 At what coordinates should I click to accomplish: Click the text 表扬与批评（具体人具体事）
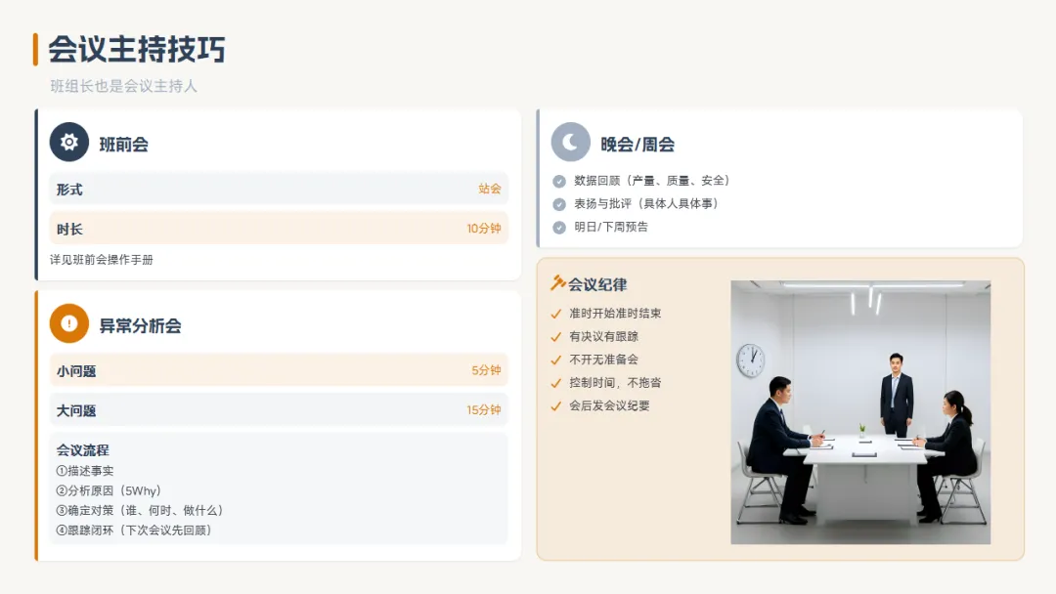pos(646,204)
